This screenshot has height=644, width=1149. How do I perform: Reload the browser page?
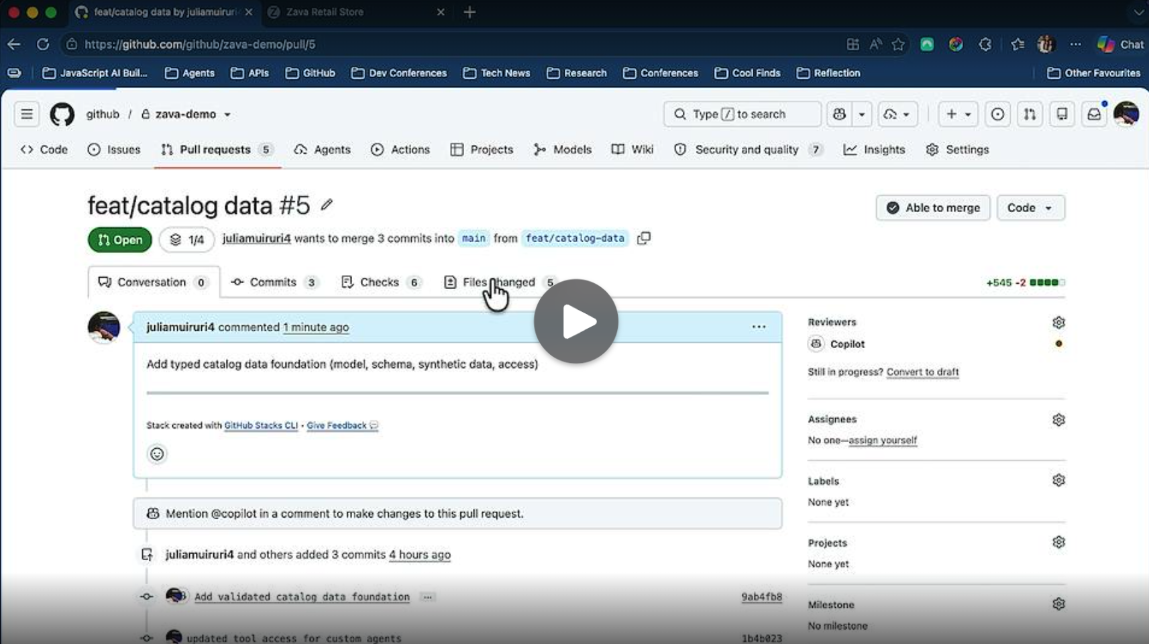pos(43,44)
